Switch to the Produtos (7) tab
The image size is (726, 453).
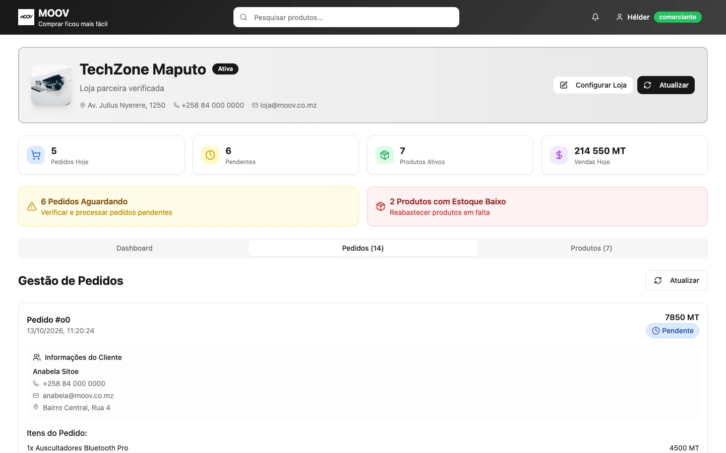pos(591,248)
